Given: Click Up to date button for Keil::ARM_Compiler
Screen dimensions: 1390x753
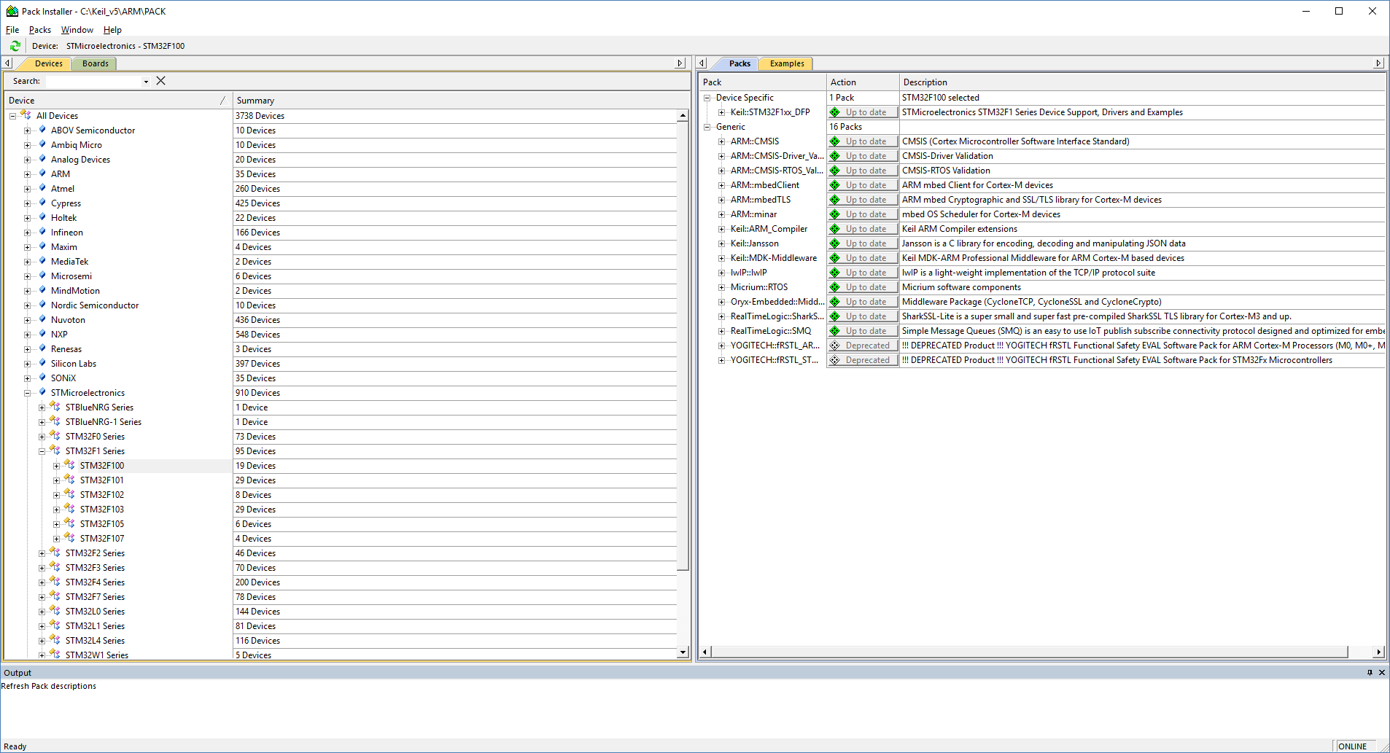Looking at the screenshot, I should click(863, 229).
